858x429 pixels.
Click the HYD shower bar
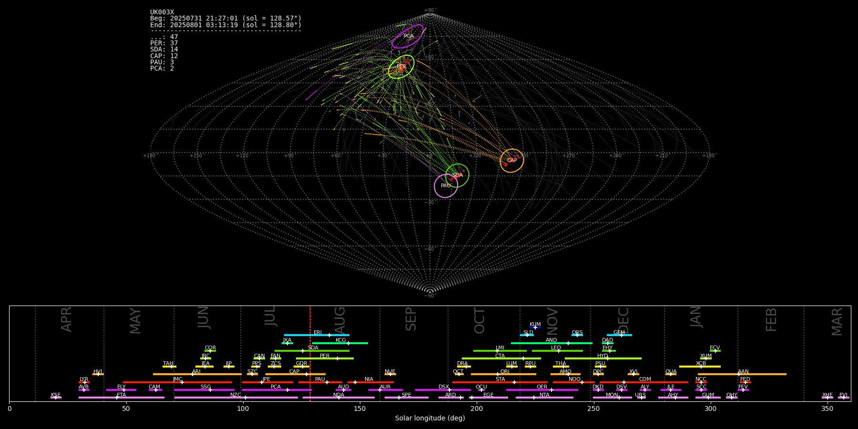click(603, 358)
